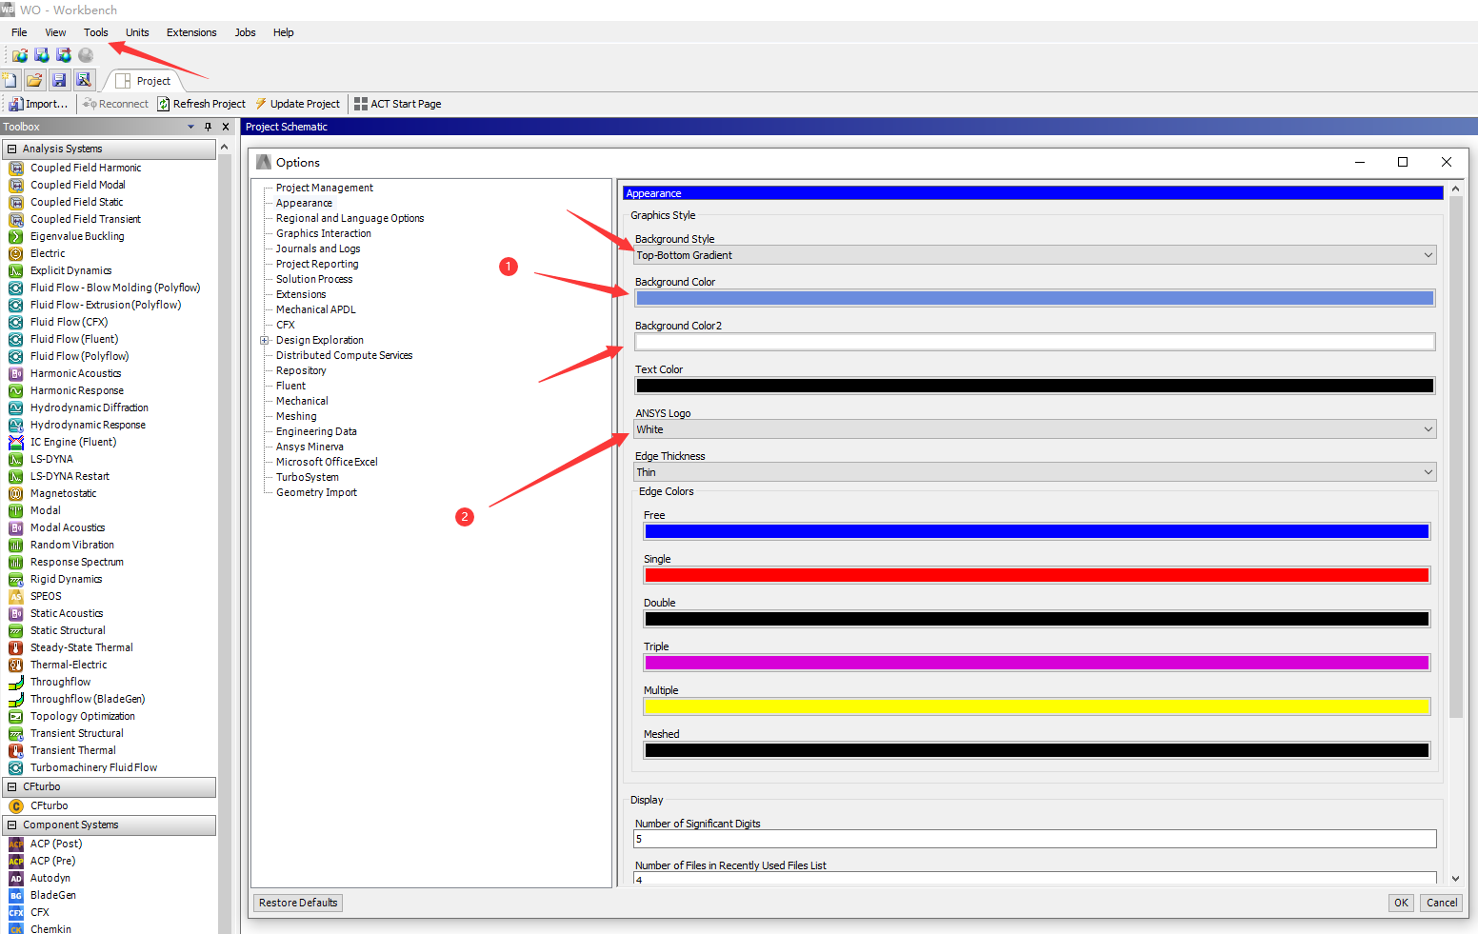Open the Extensions menu
Screen dimensions: 1478x934
tap(191, 32)
